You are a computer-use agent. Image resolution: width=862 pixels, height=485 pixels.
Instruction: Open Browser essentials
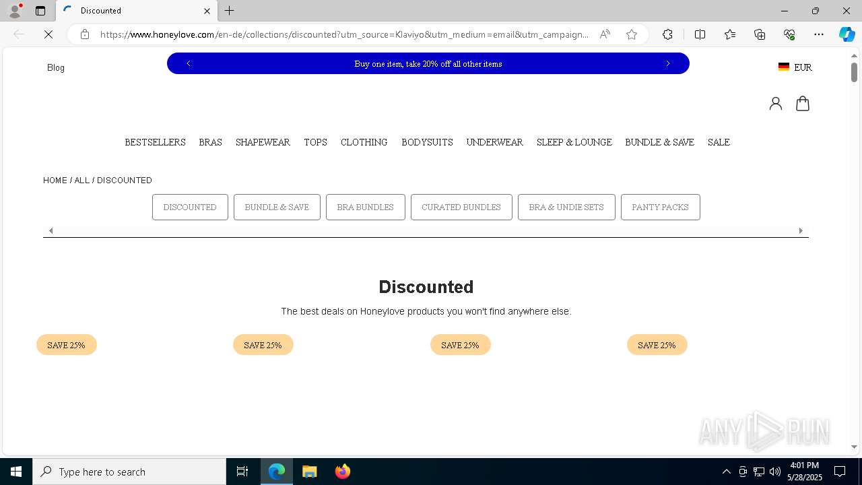tap(789, 34)
